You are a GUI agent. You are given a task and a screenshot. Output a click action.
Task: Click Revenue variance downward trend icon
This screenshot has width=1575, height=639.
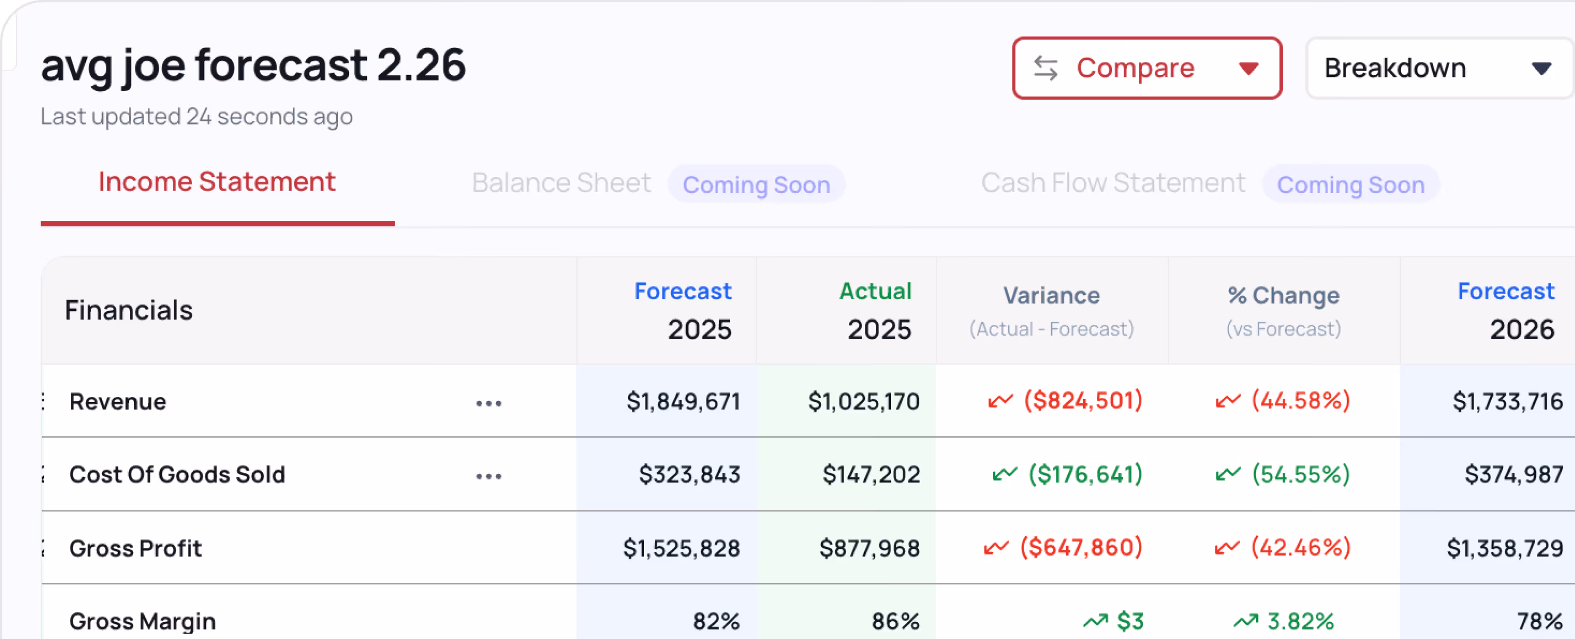[x=1000, y=401]
